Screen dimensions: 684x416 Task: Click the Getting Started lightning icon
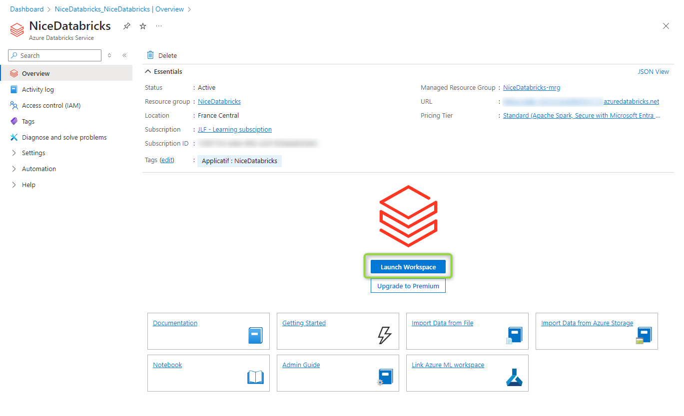(385, 335)
